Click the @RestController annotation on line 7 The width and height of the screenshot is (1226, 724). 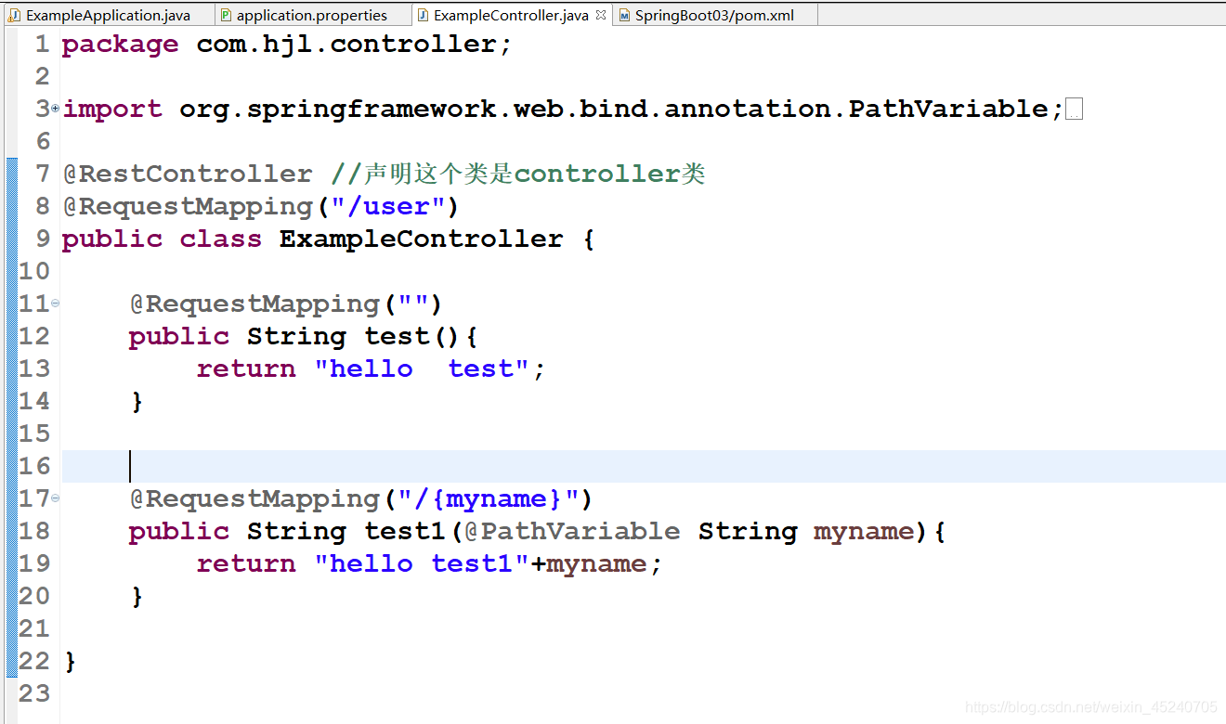(186, 173)
